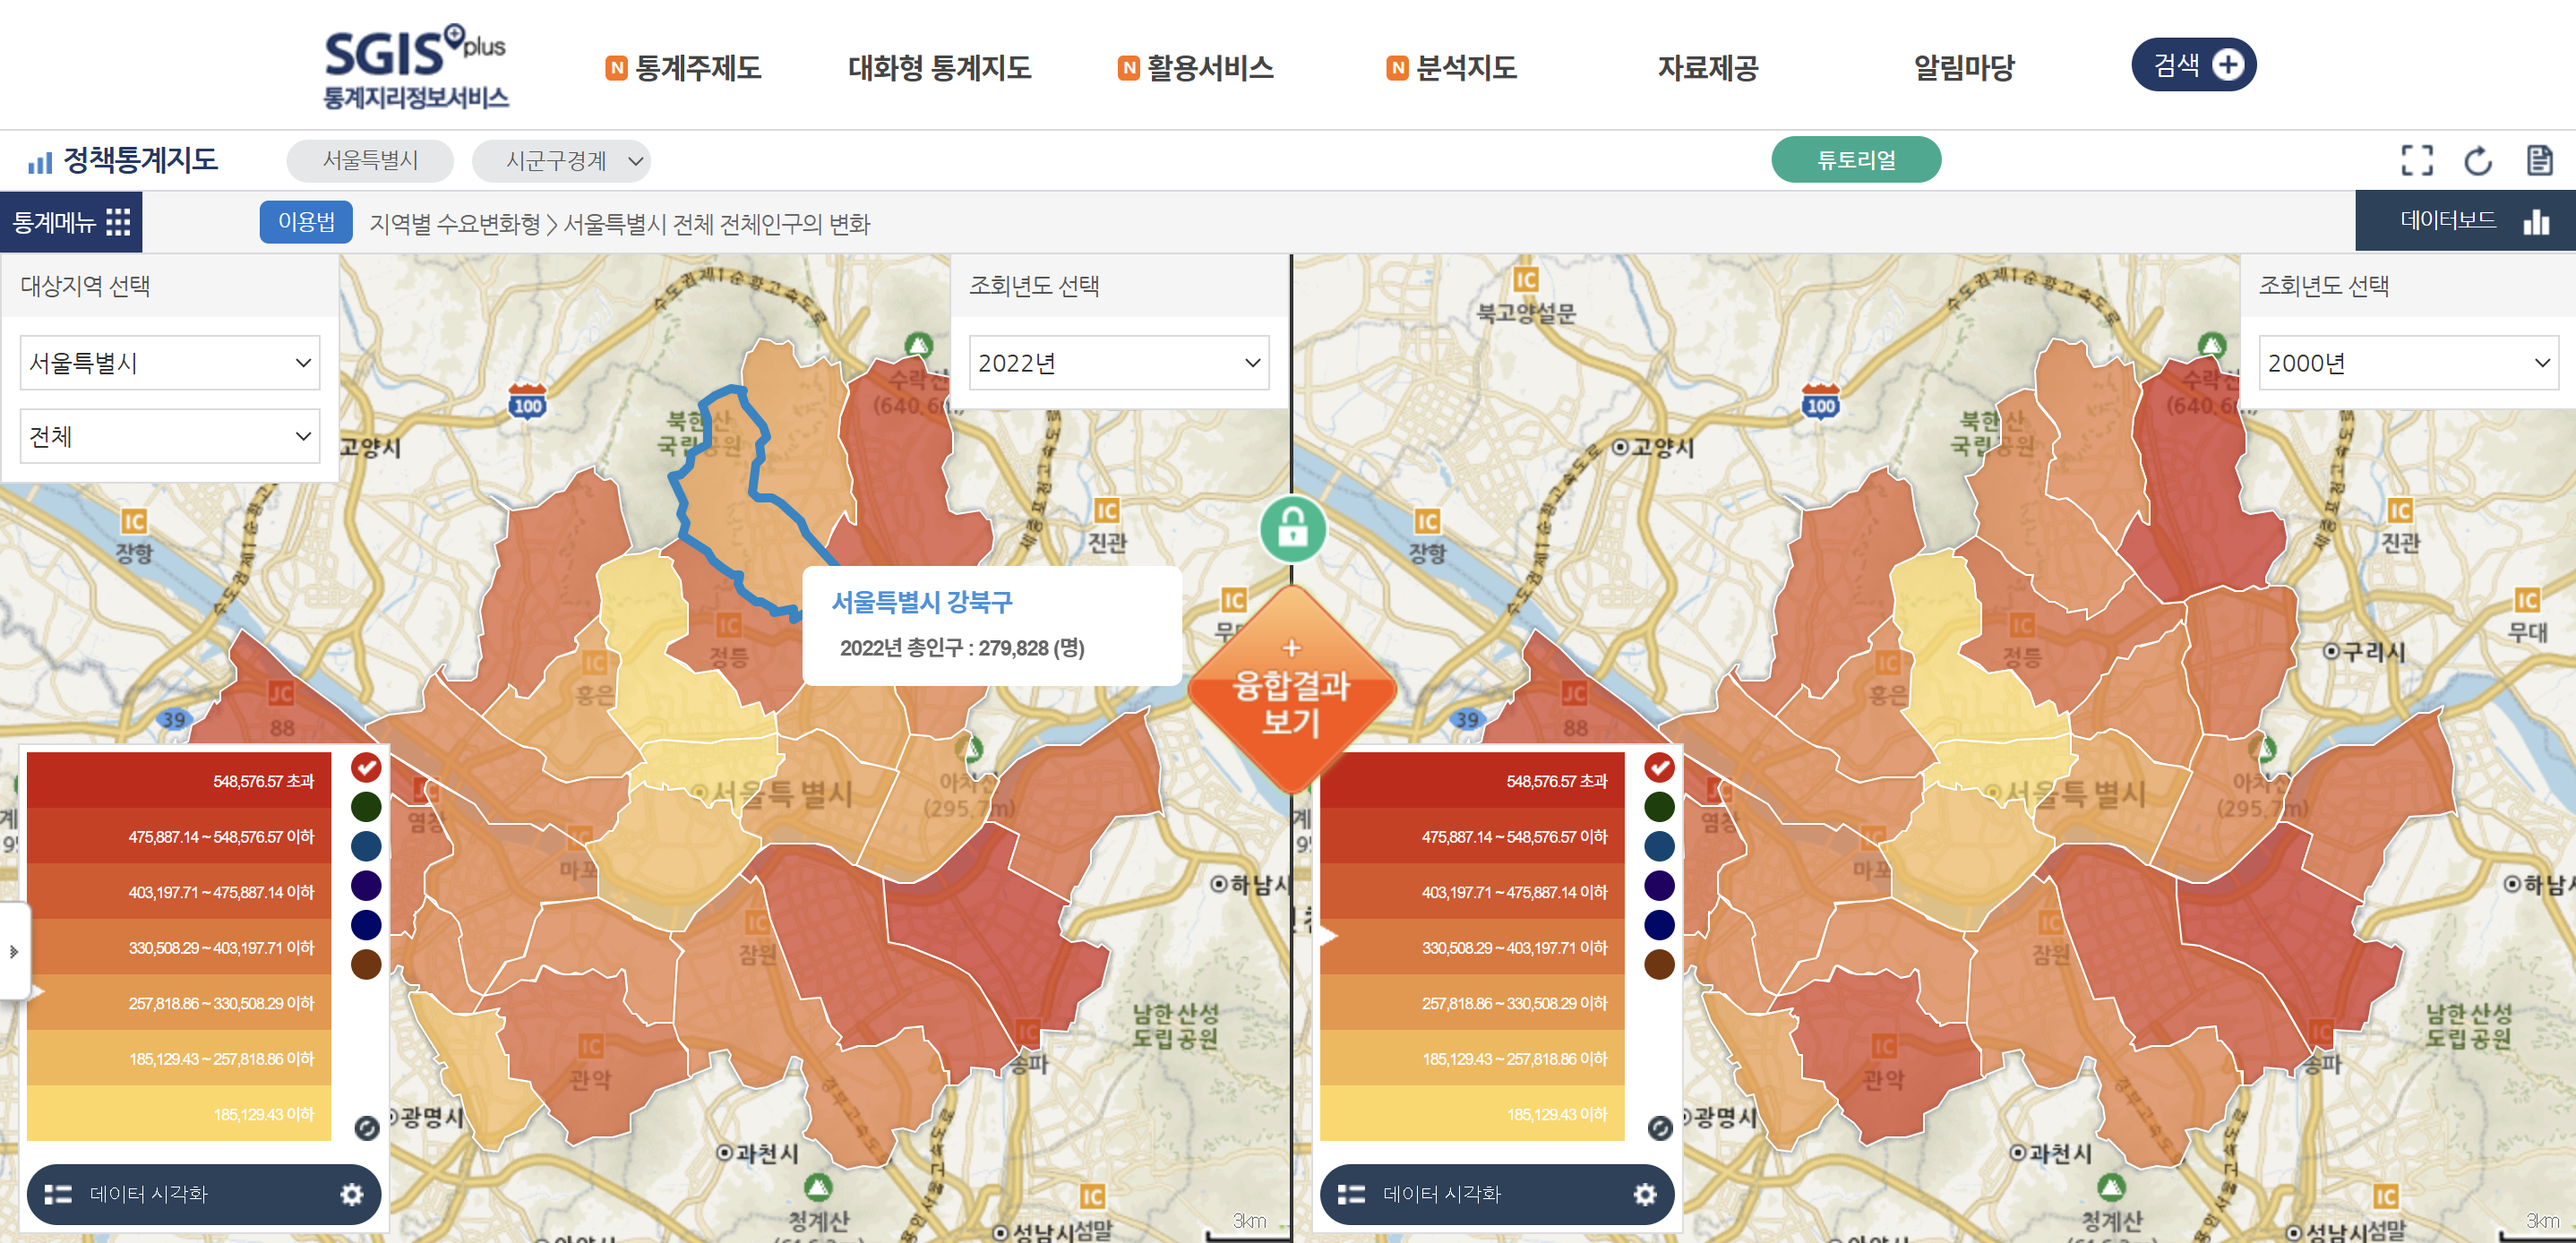The width and height of the screenshot is (2576, 1243).
Task: Click the 튜토리얼 button
Action: [1855, 160]
